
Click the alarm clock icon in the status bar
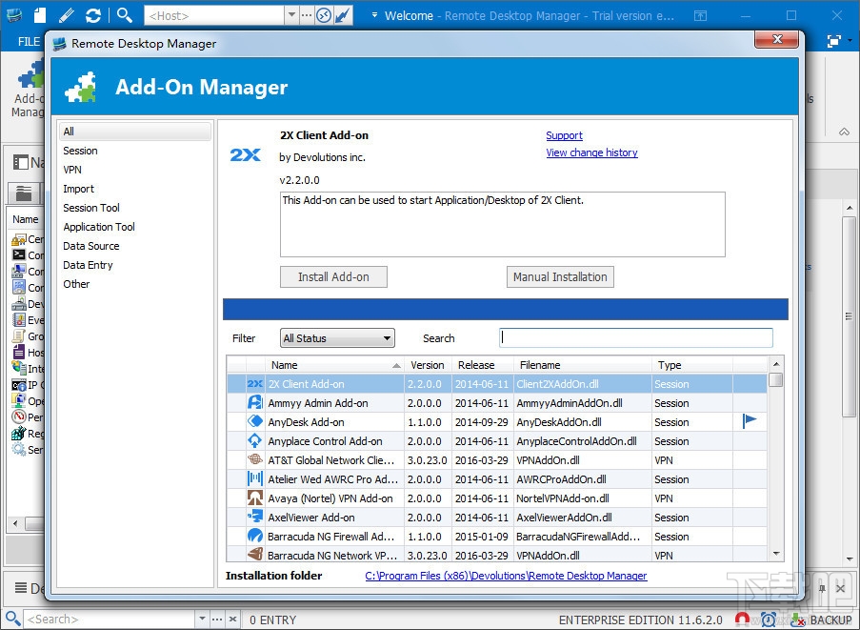coord(769,619)
